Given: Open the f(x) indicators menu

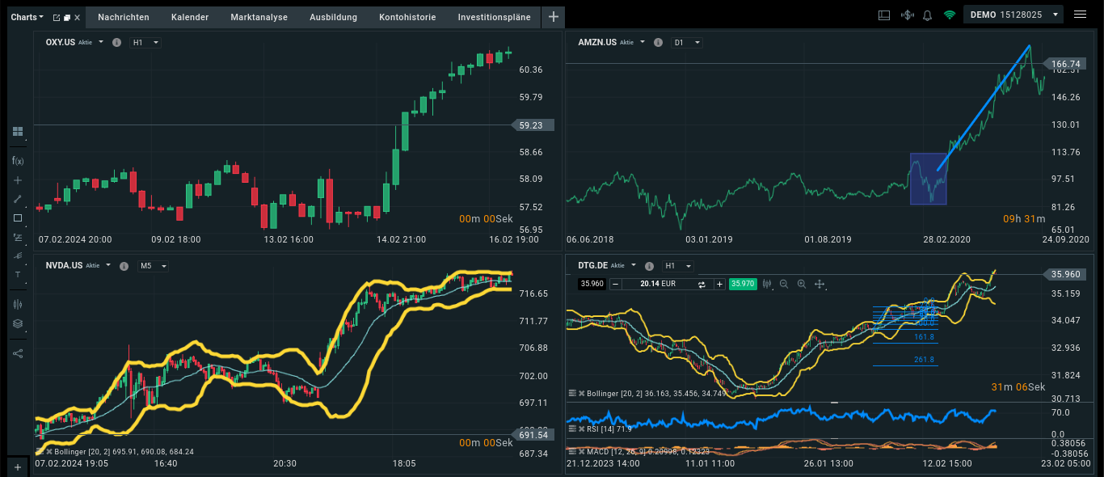Looking at the screenshot, I should [x=18, y=160].
